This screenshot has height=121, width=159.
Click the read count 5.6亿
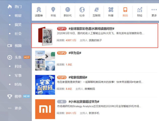[x=69, y=89]
